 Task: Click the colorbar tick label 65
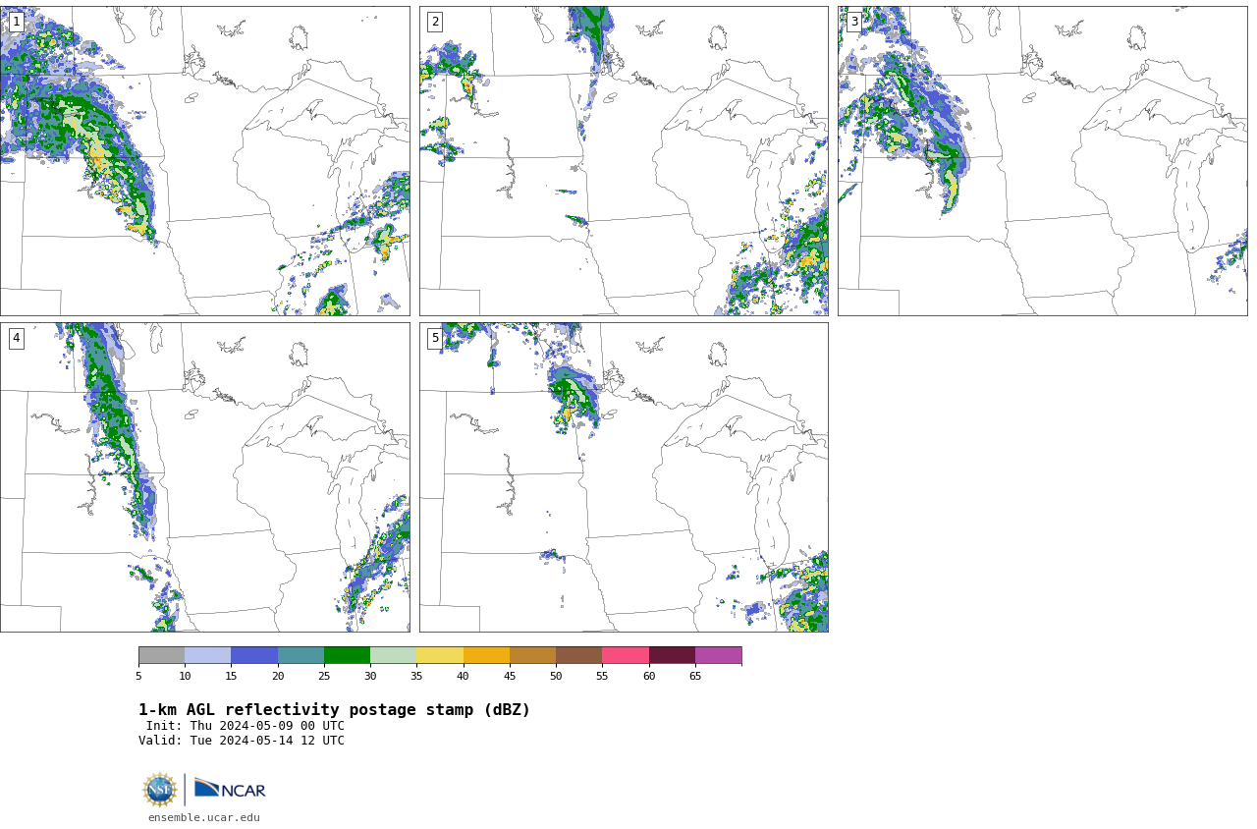[695, 676]
